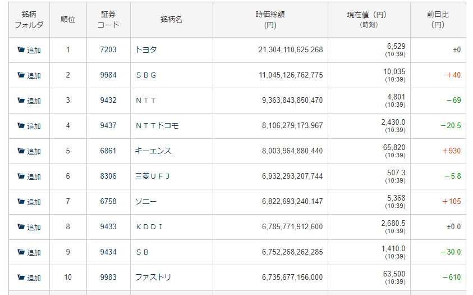Open the トヨタ stock name
Viewport: 473px width, 295px height.
146,50
